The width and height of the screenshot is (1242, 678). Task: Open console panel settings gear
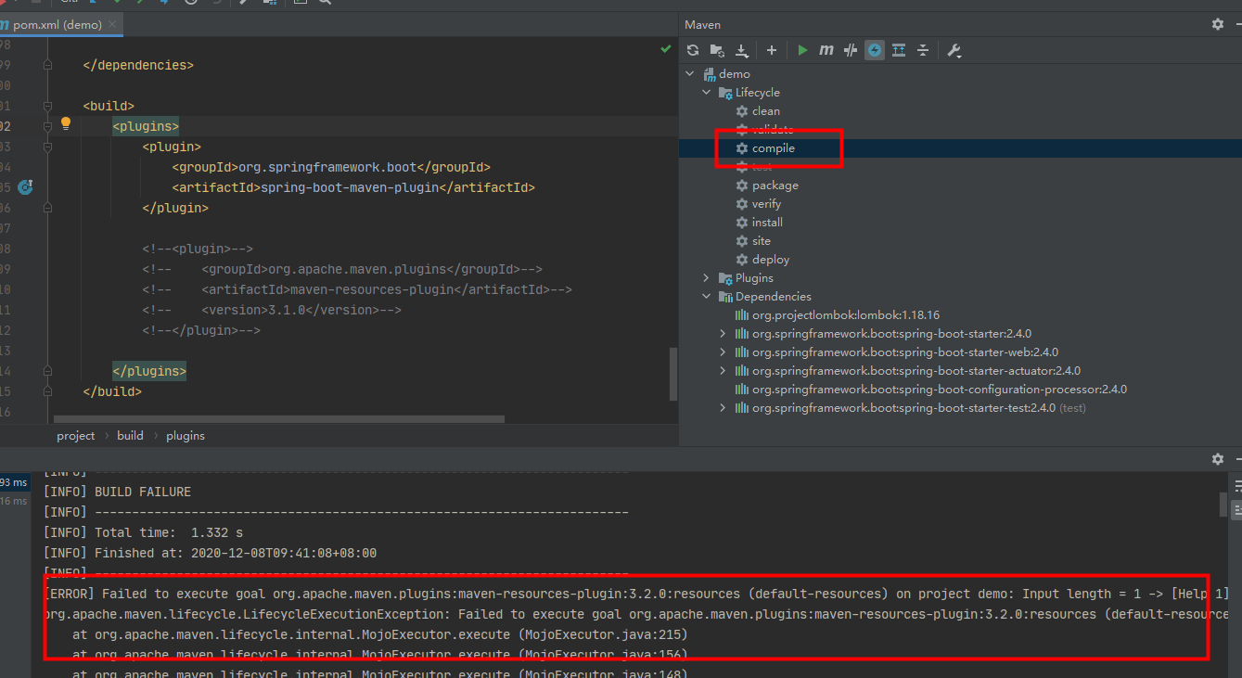click(1217, 458)
